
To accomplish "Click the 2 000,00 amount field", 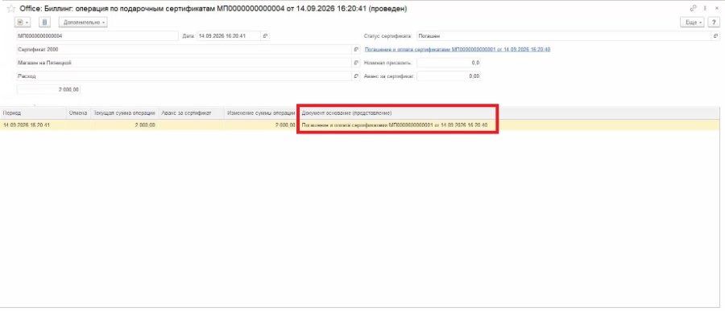I will click(x=48, y=89).
